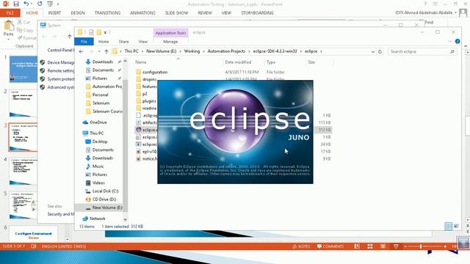The image size is (470, 264).
Task: Select slide 2 thumbnail
Action: [23, 103]
